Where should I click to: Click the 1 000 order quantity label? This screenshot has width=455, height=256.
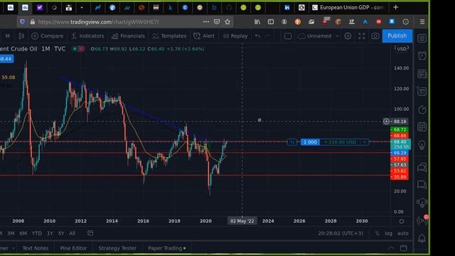[x=310, y=142]
